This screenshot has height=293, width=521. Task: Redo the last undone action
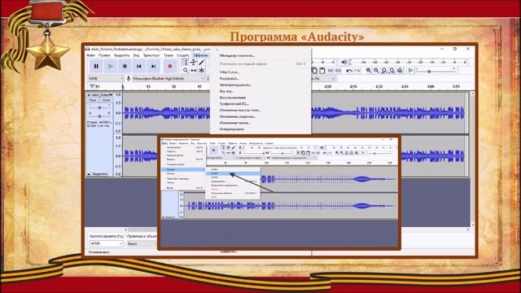pos(357,71)
